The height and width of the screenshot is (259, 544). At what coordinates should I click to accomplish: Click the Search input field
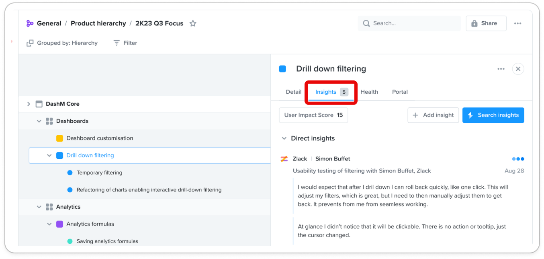pyautogui.click(x=414, y=23)
